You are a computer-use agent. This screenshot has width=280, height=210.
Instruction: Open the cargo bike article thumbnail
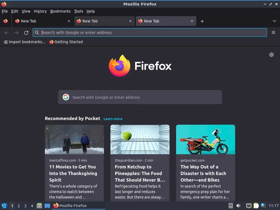point(206,139)
